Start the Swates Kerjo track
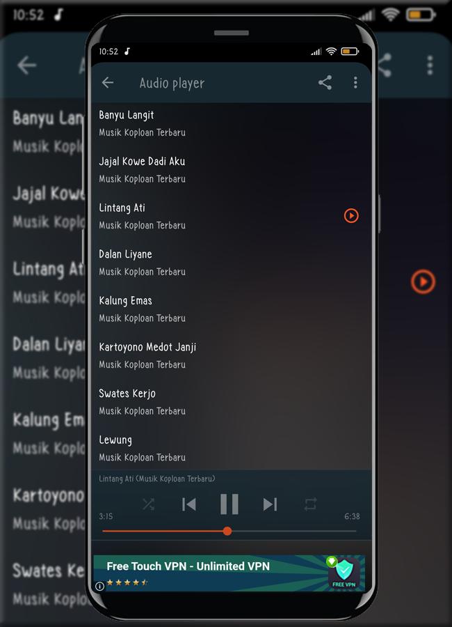This screenshot has width=452, height=627. pyautogui.click(x=231, y=401)
